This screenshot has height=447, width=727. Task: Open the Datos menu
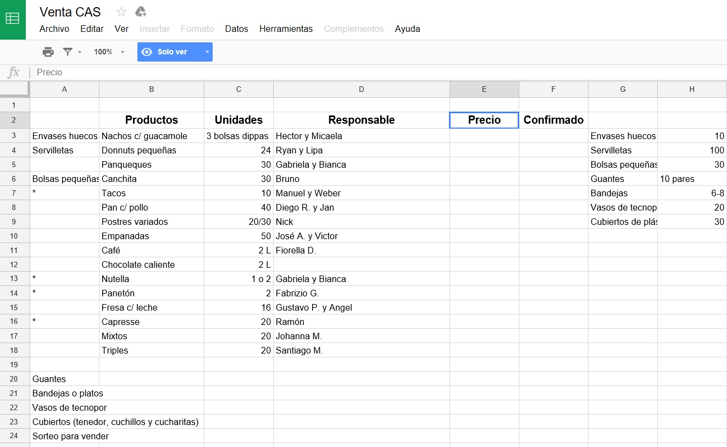tap(236, 29)
